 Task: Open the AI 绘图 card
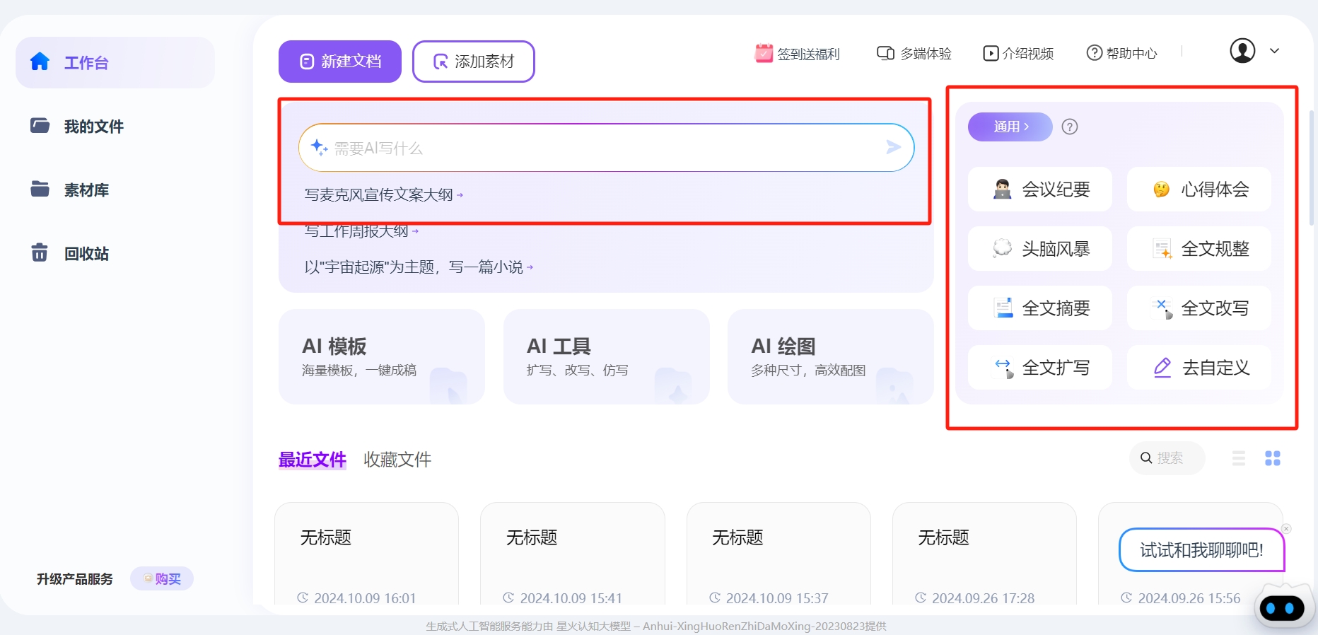coord(831,356)
